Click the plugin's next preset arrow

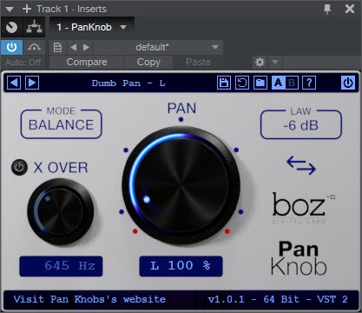click(32, 83)
